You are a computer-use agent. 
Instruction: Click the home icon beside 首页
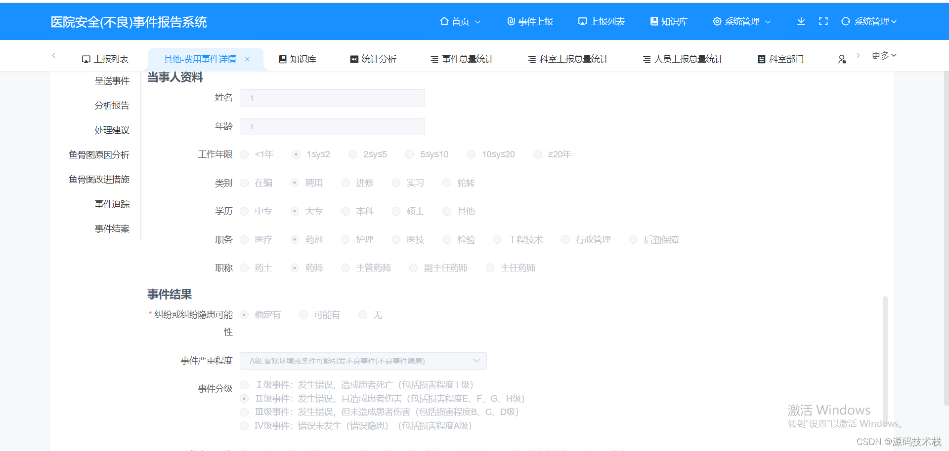(x=444, y=21)
